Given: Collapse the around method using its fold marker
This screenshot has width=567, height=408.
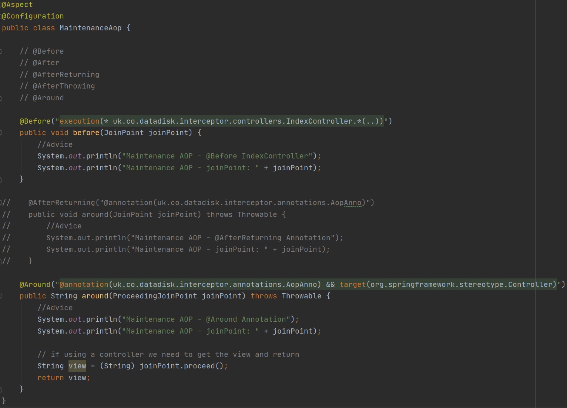Looking at the screenshot, I should [1, 296].
